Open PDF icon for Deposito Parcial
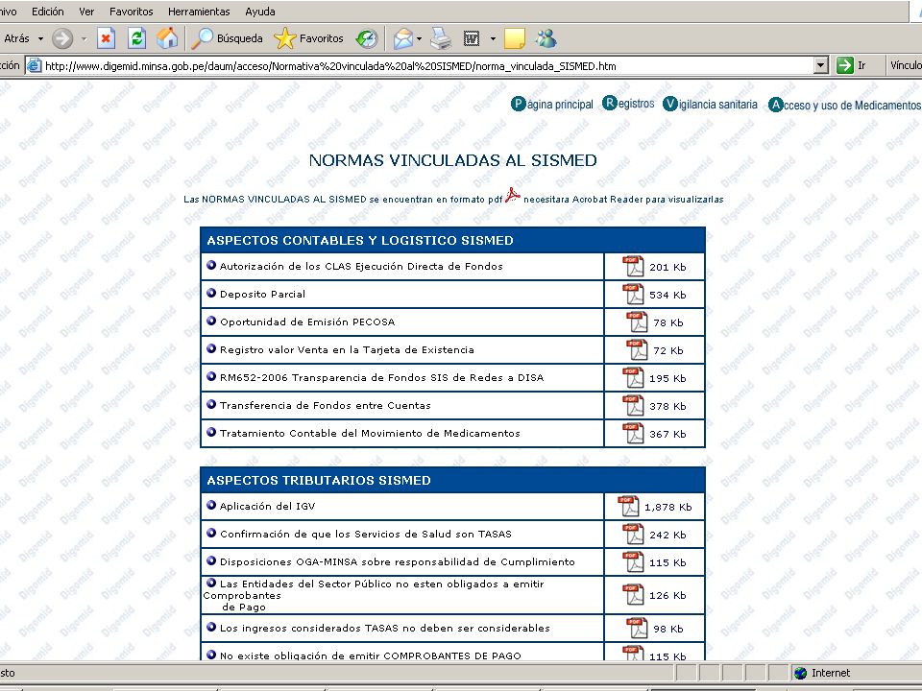Screen dimensions: 922x691 point(633,295)
